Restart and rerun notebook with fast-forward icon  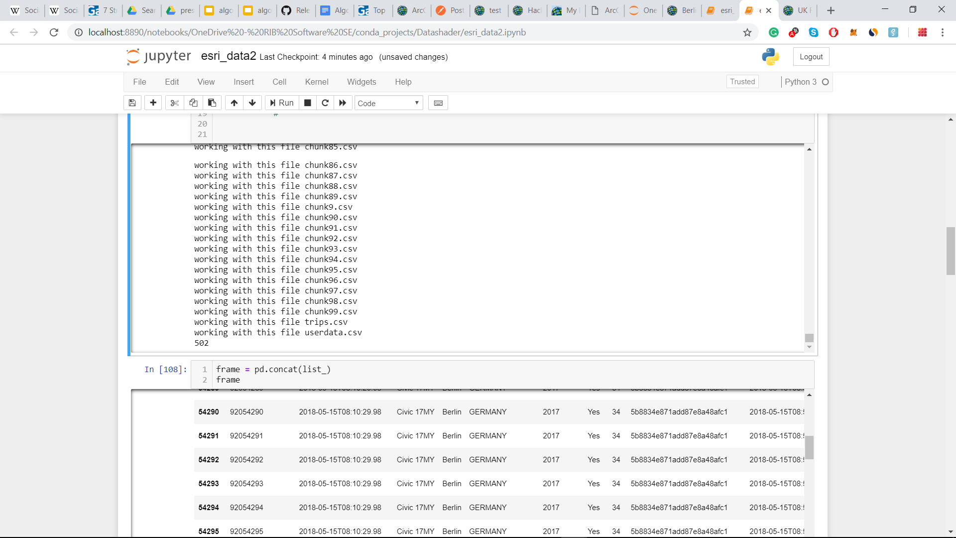pyautogui.click(x=343, y=103)
